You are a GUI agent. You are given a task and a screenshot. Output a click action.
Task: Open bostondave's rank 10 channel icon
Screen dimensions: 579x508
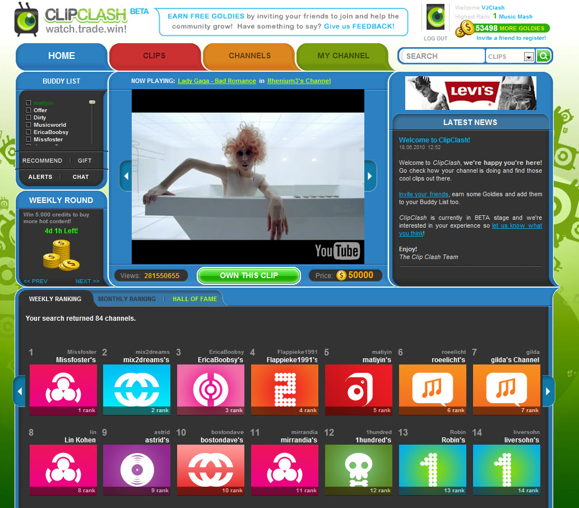click(x=211, y=469)
